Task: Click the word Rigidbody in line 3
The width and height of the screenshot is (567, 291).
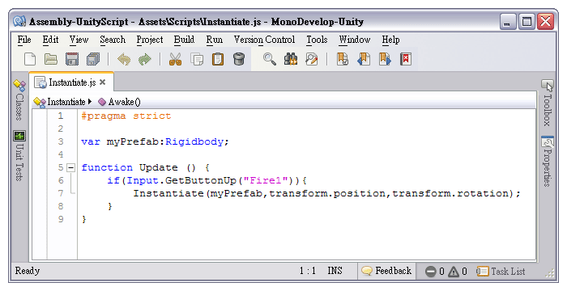Action: [194, 141]
